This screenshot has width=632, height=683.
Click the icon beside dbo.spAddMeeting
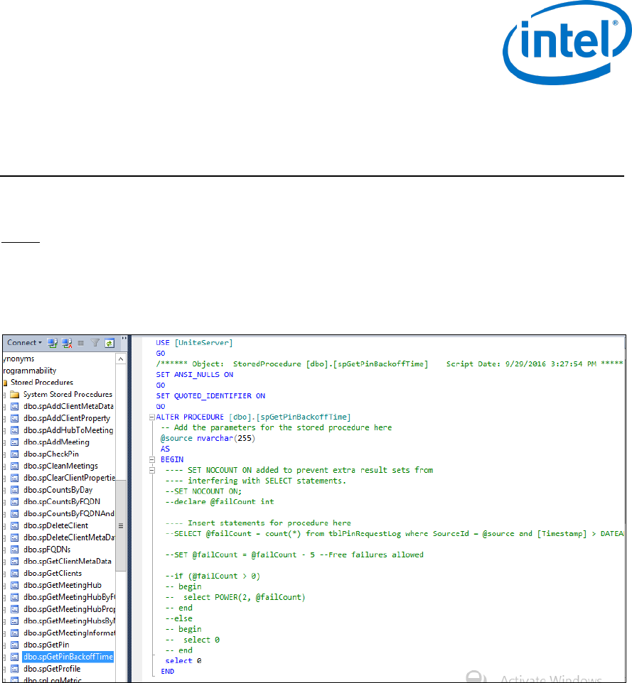click(x=15, y=442)
